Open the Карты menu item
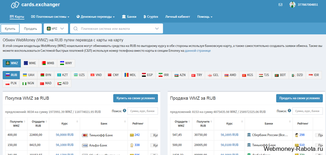The image size is (326, 155). [x=17, y=17]
